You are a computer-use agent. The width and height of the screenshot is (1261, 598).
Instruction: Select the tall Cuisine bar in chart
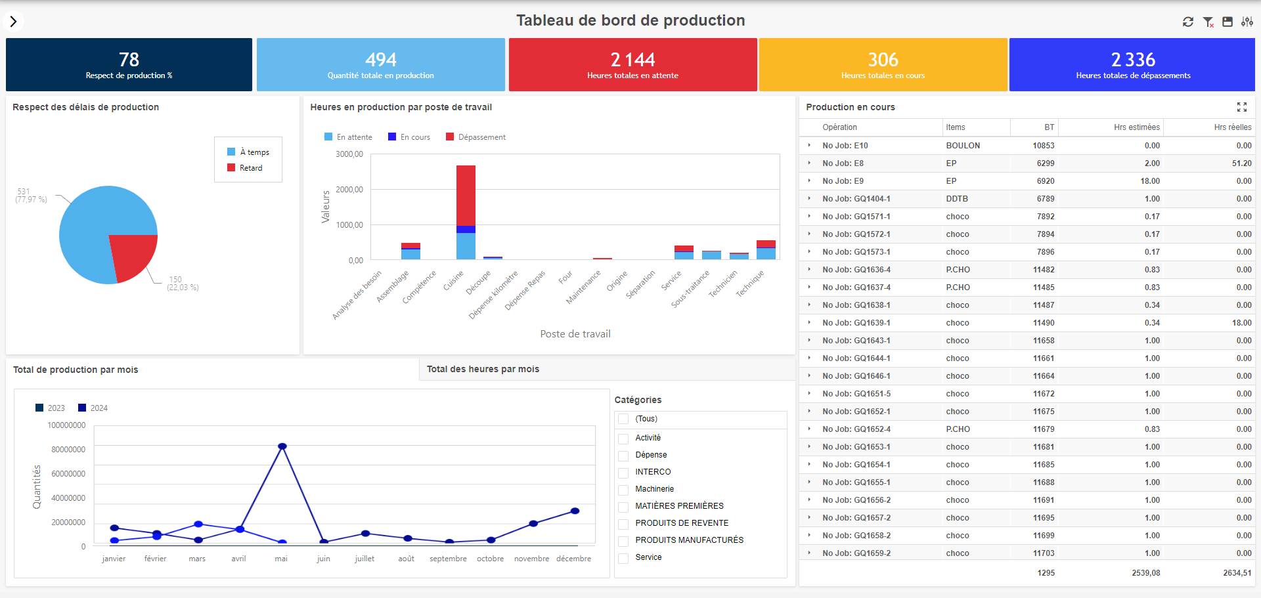pyautogui.click(x=466, y=212)
